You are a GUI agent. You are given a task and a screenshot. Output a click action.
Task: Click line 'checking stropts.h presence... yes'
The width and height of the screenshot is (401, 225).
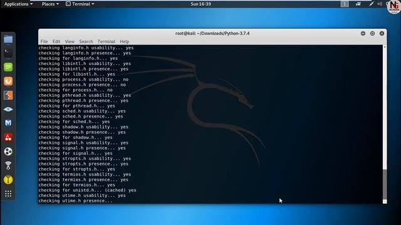pyautogui.click(x=83, y=164)
